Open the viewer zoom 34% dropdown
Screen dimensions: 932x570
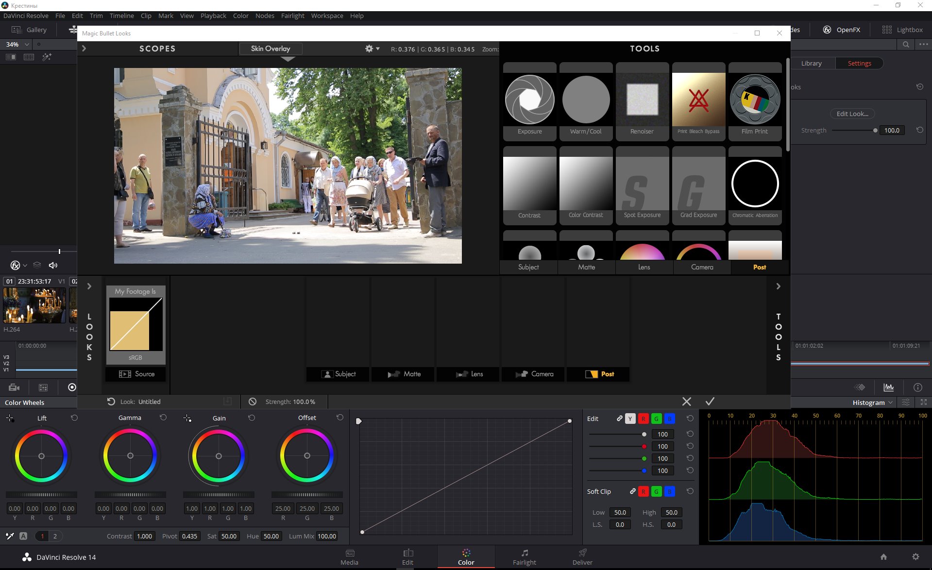click(x=17, y=44)
